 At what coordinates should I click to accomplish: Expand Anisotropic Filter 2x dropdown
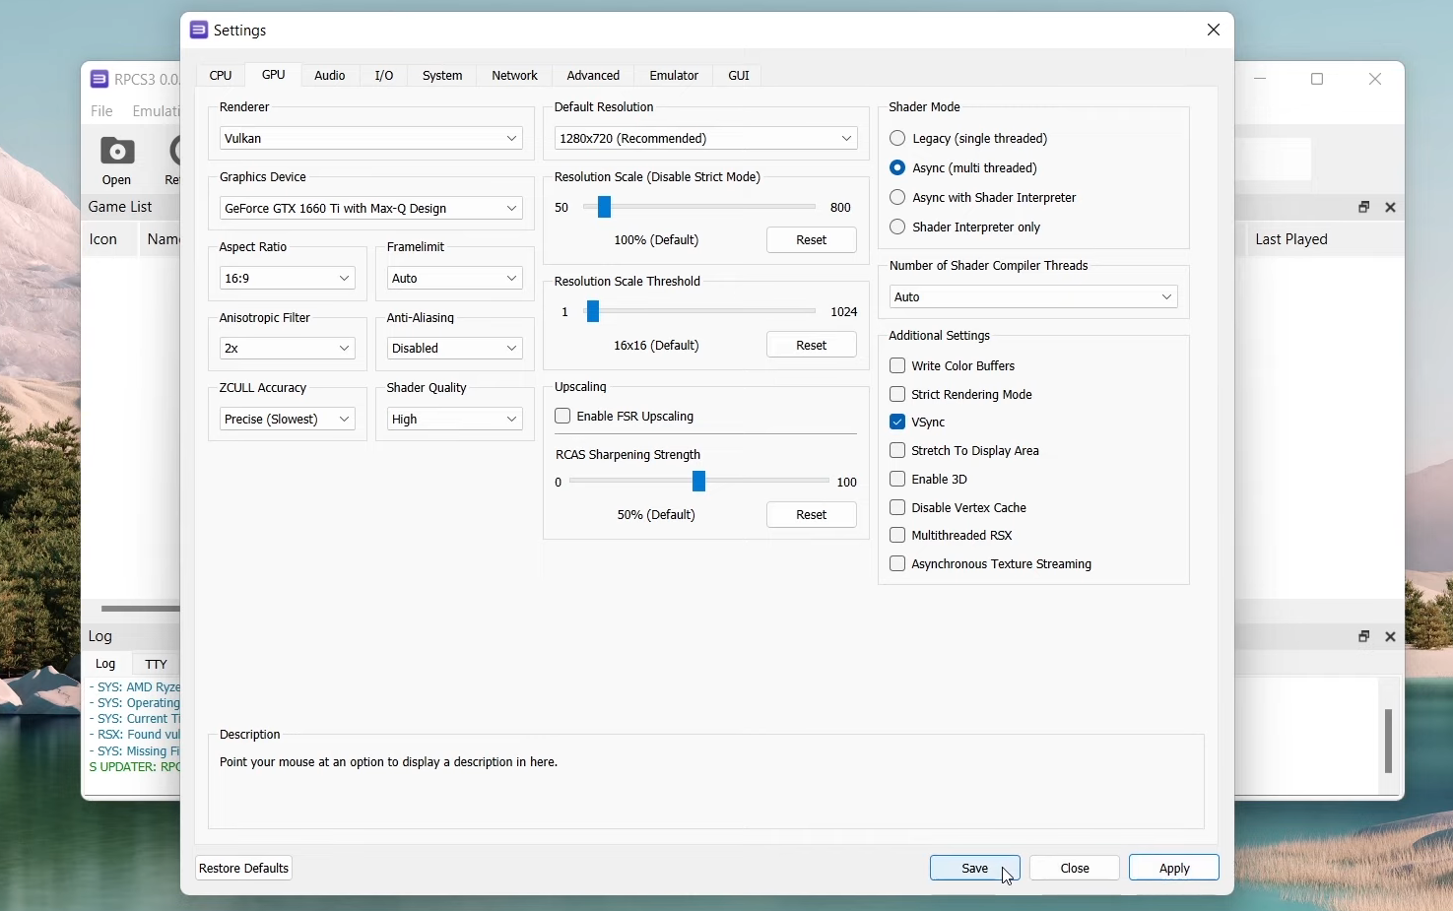288,349
